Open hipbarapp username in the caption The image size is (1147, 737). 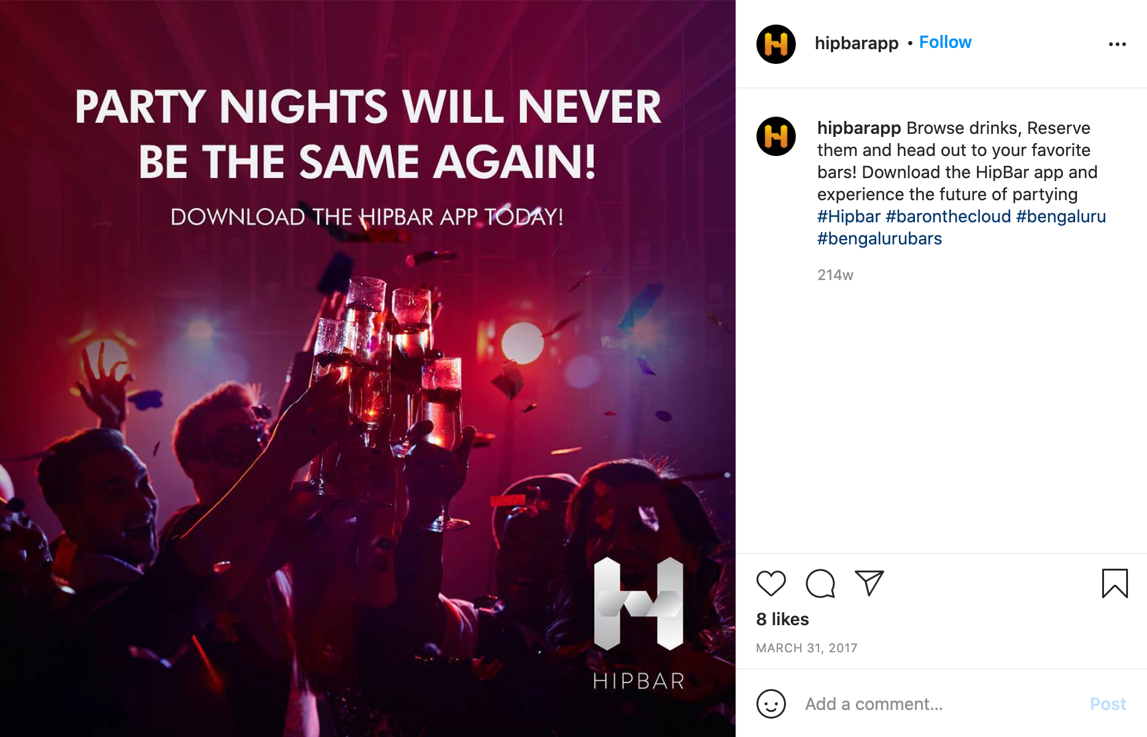click(859, 128)
